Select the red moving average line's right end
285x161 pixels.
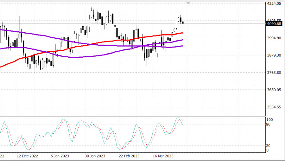pyautogui.click(x=183, y=33)
